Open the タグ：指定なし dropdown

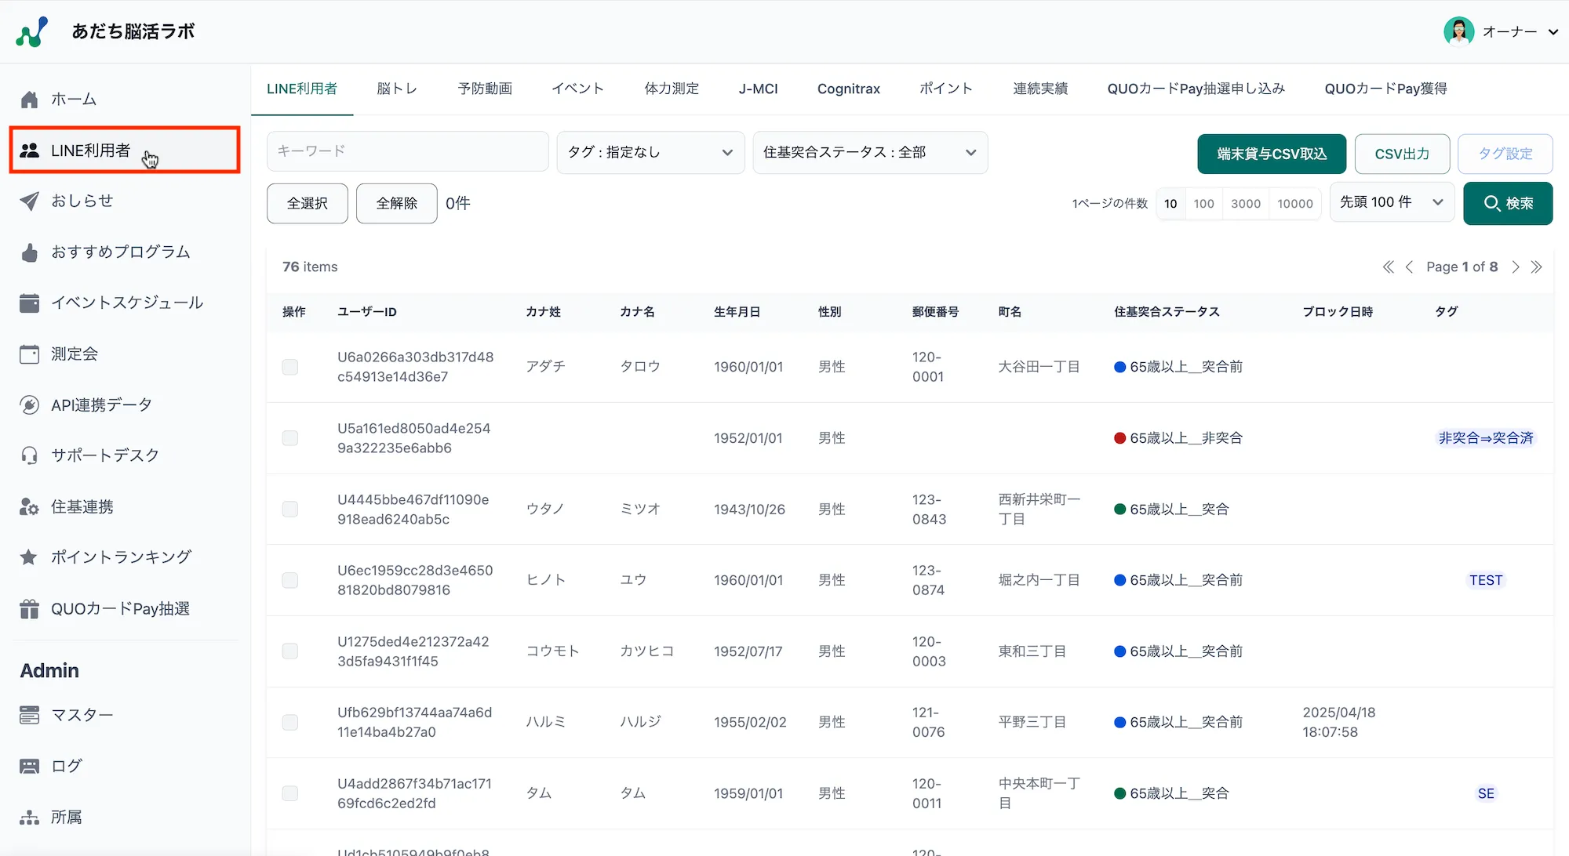click(650, 152)
